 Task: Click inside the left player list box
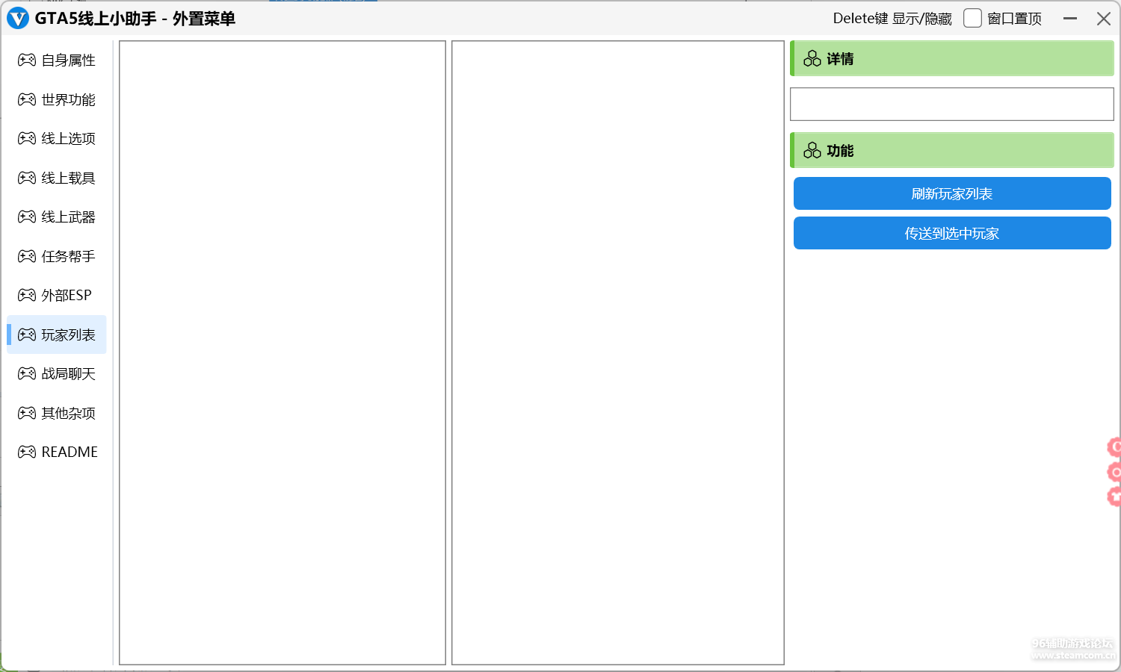coord(282,352)
